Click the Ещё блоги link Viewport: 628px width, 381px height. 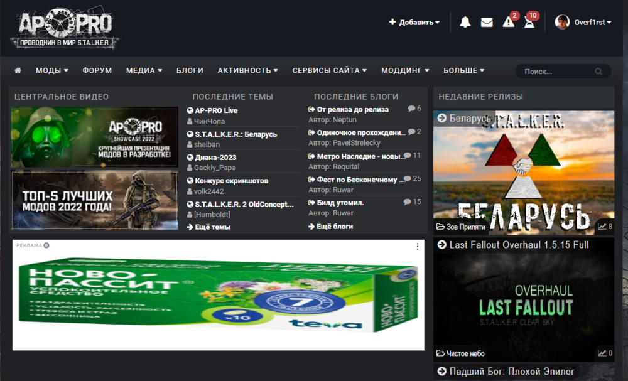[x=335, y=227]
